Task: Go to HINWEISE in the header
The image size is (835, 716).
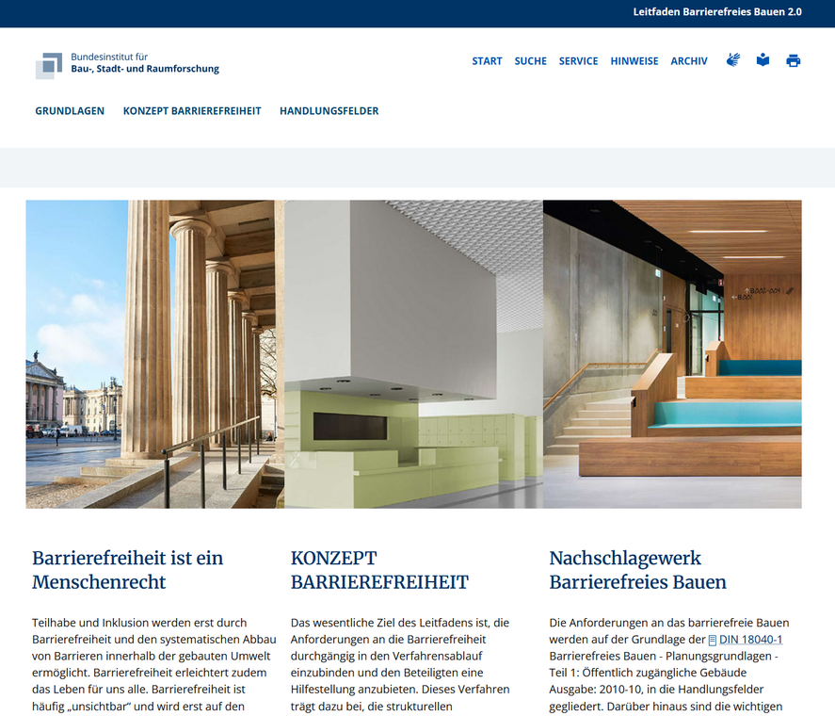Action: coord(634,61)
